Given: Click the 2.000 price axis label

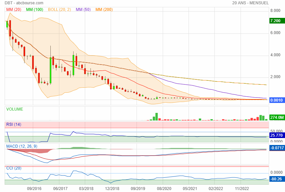Looking at the screenshot, I should [275, 77].
